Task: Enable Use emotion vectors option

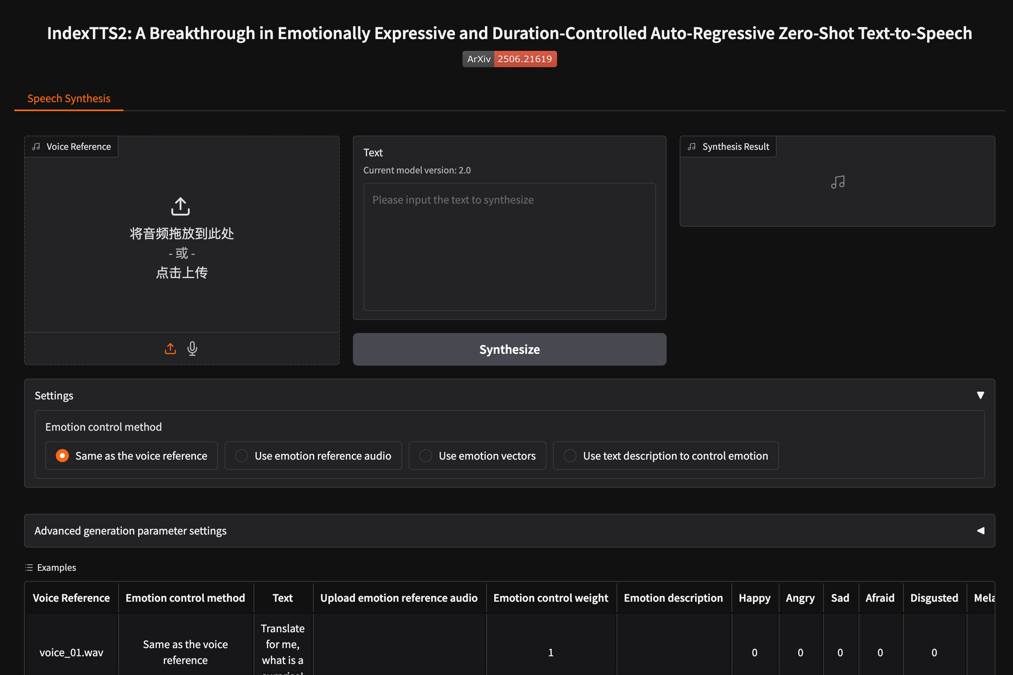Action: [426, 456]
